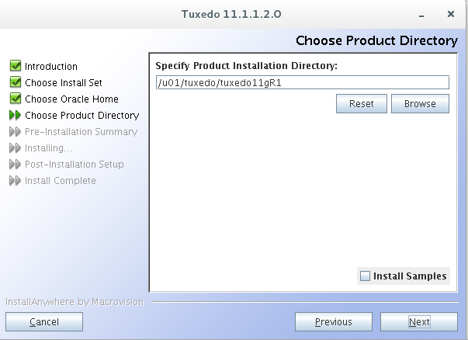Select the Introduction step label
The height and width of the screenshot is (340, 468).
[51, 67]
